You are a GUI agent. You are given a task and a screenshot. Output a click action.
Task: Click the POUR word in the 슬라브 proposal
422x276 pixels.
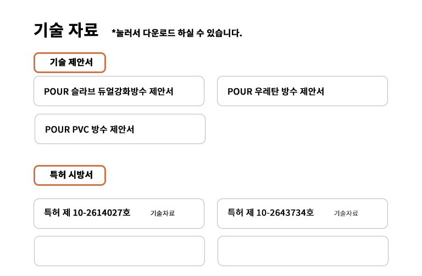click(x=57, y=92)
